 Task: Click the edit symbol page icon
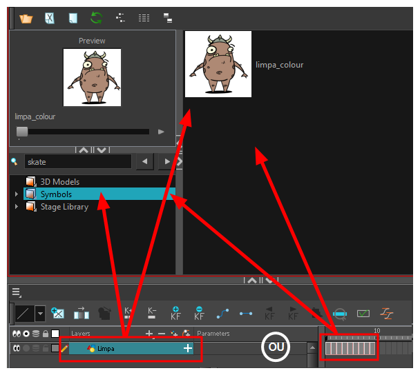[x=50, y=19]
